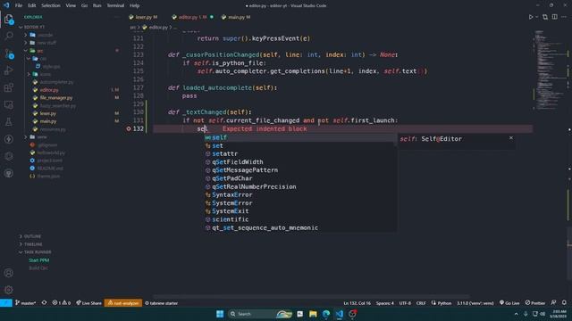Choose the 'qSetPadChar' autocomplete suggestion
The width and height of the screenshot is (572, 321).
tap(300, 178)
